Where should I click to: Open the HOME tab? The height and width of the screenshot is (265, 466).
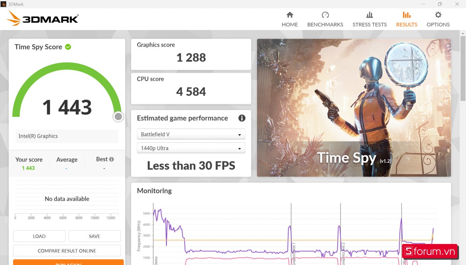[x=290, y=19]
